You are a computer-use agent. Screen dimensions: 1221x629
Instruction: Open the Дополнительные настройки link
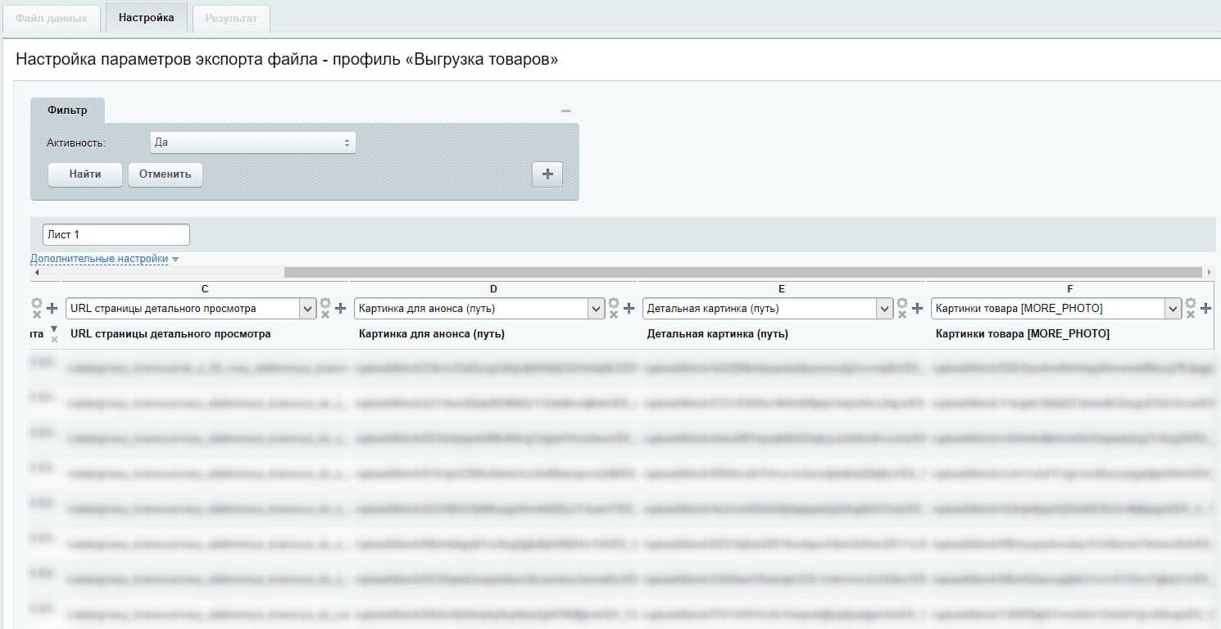tap(99, 259)
